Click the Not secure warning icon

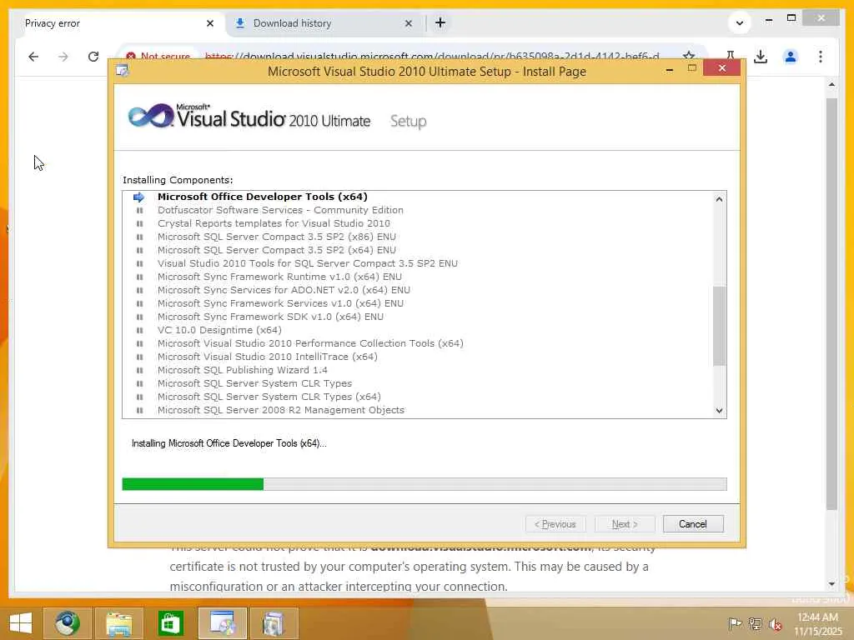point(131,56)
